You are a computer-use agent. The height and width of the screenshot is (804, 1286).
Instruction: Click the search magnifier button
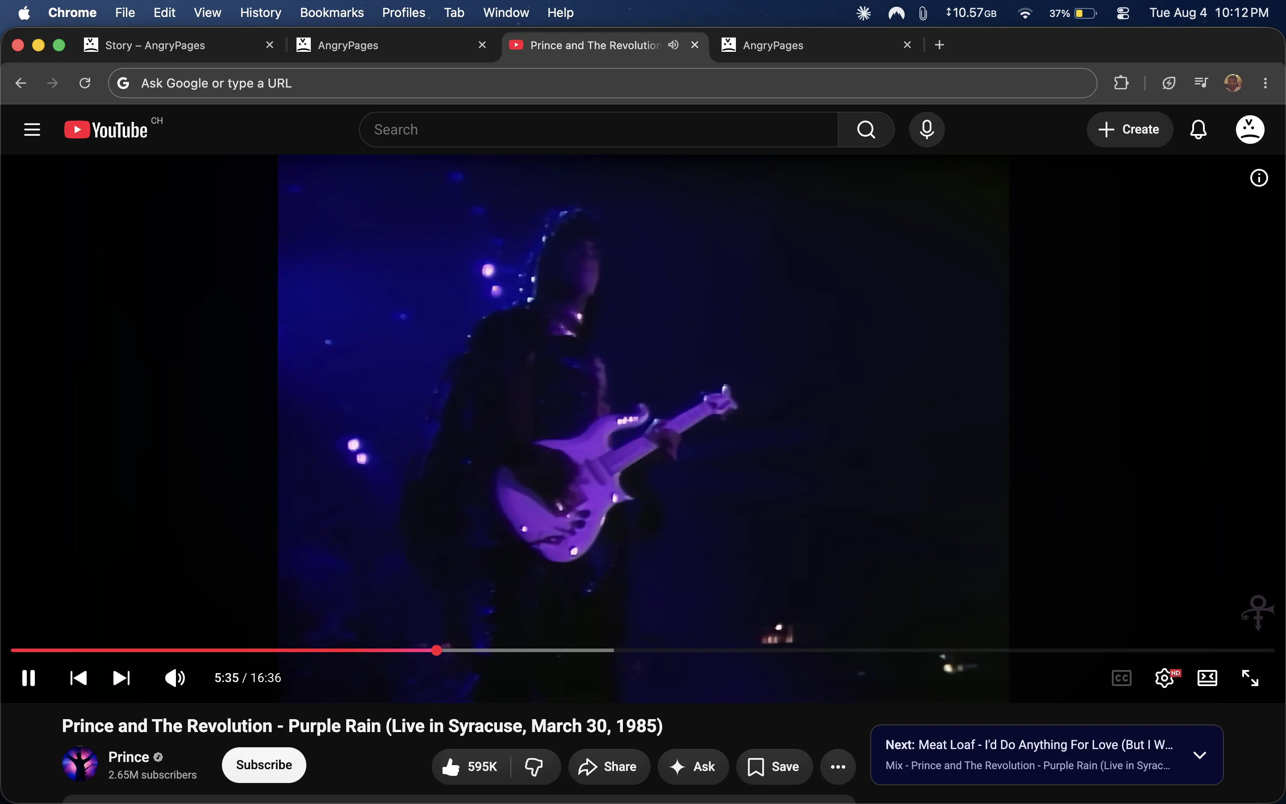pos(866,129)
